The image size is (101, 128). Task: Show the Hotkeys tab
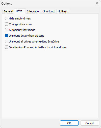click(x=63, y=11)
